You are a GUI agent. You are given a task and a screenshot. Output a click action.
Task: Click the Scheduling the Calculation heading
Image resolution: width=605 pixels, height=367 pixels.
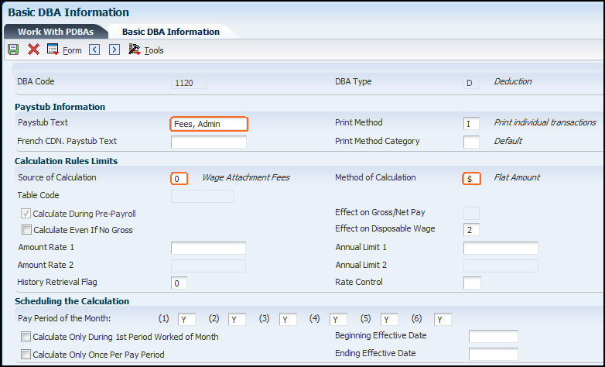pos(72,301)
